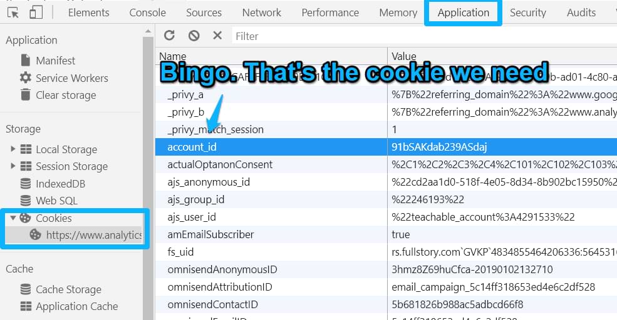Delete selected cookie with the X icon
The width and height of the screenshot is (617, 320).
[x=217, y=36]
